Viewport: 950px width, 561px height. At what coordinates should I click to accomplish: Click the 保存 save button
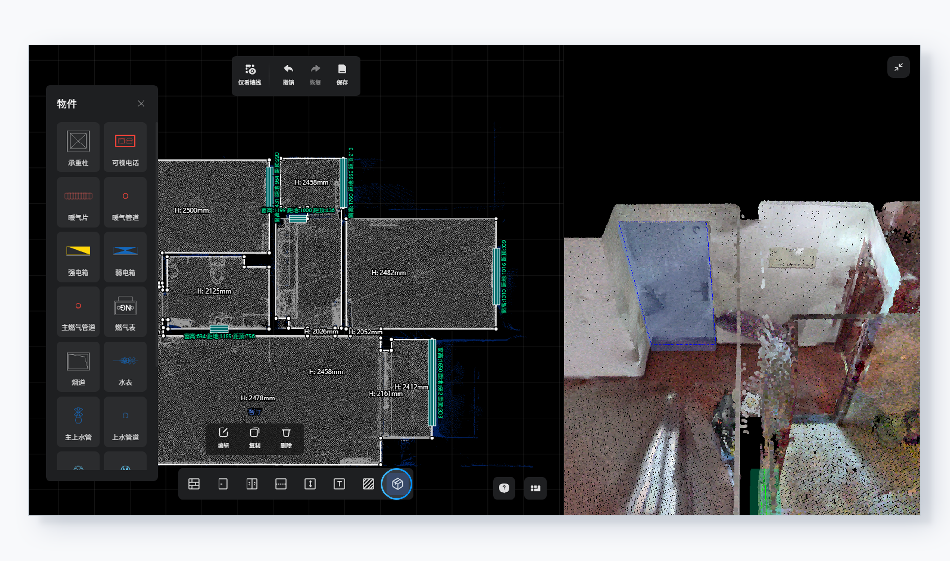pos(342,75)
